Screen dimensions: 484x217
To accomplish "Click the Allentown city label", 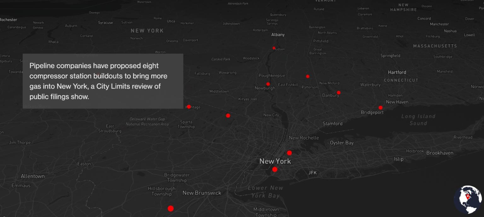I will pyautogui.click(x=33, y=176).
